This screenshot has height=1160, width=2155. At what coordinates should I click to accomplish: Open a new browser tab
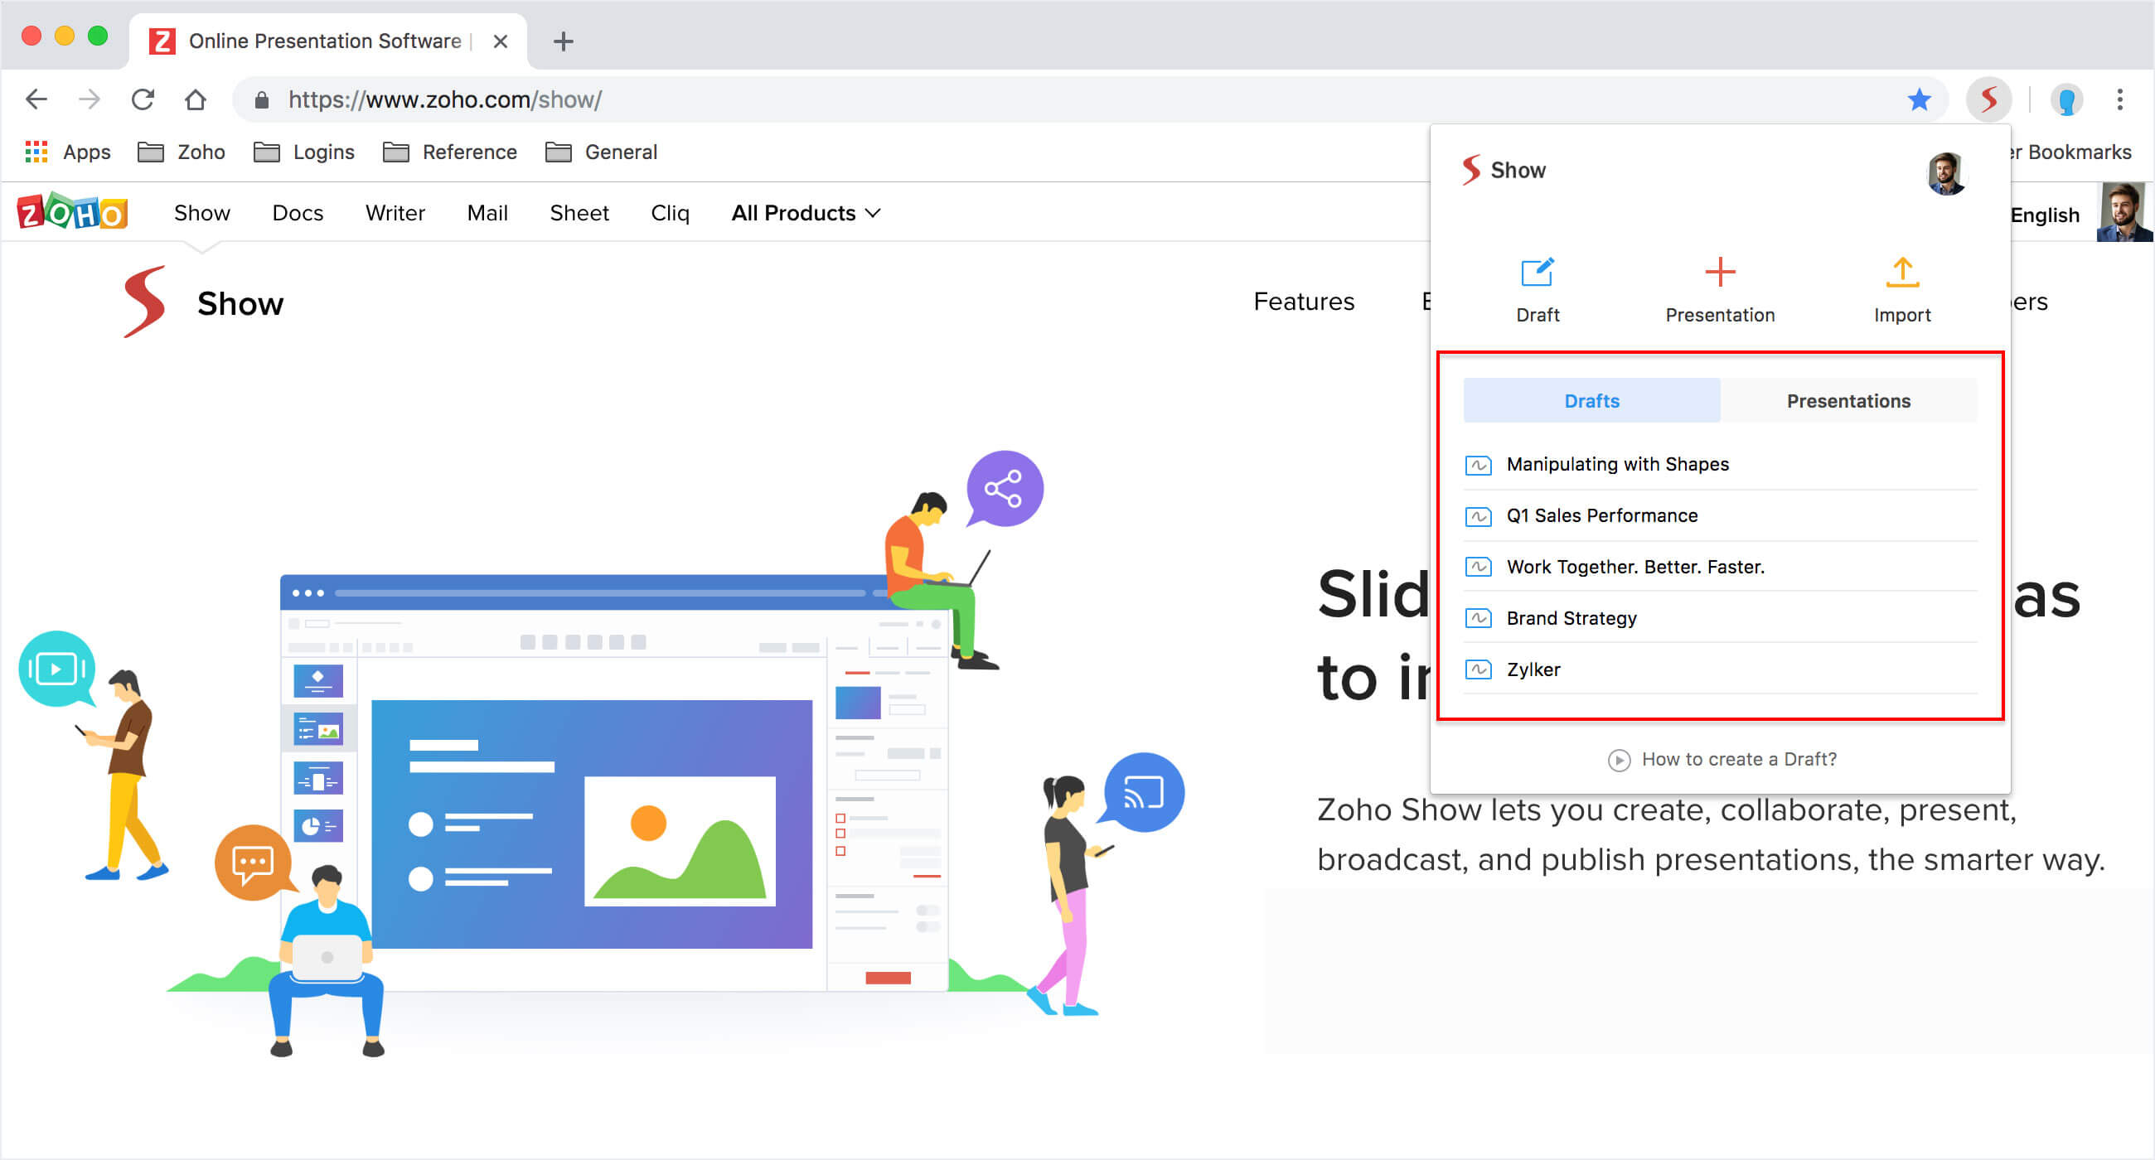point(563,41)
